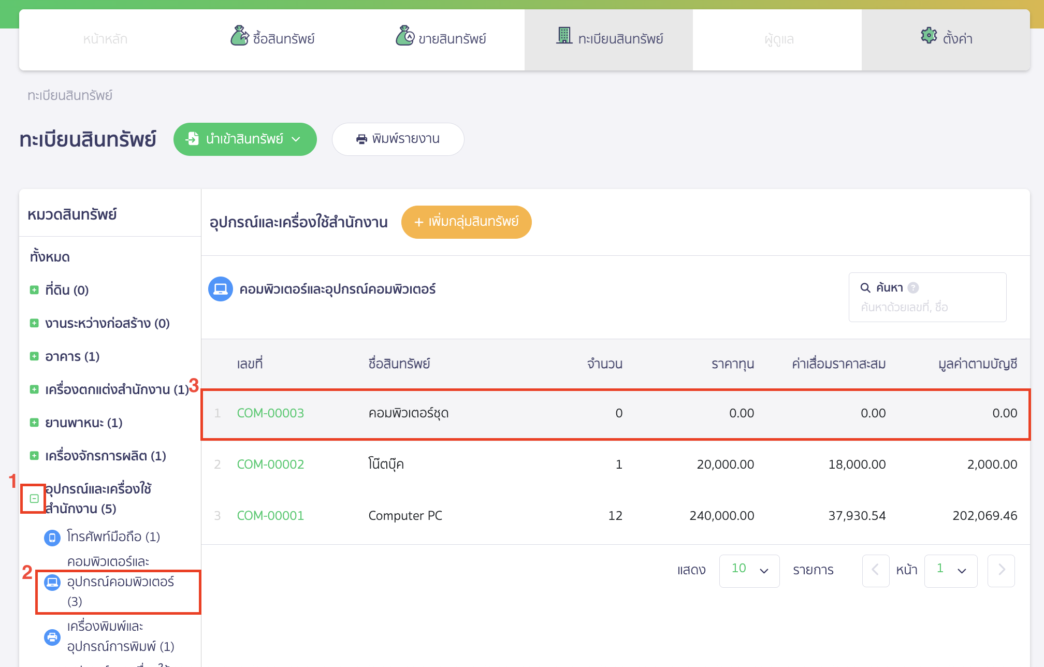
Task: Expand the ที่ดิน (0) category
Action: click(34, 290)
